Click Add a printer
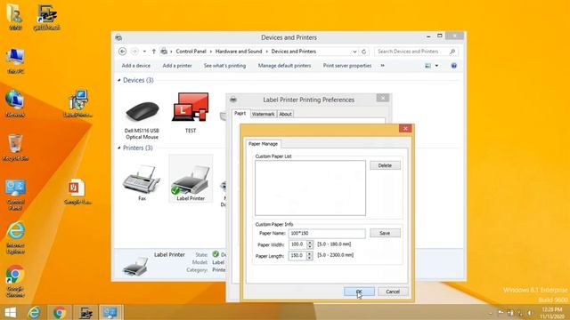 click(177, 66)
